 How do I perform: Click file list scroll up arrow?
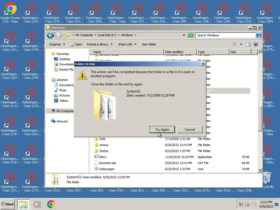[260, 51]
